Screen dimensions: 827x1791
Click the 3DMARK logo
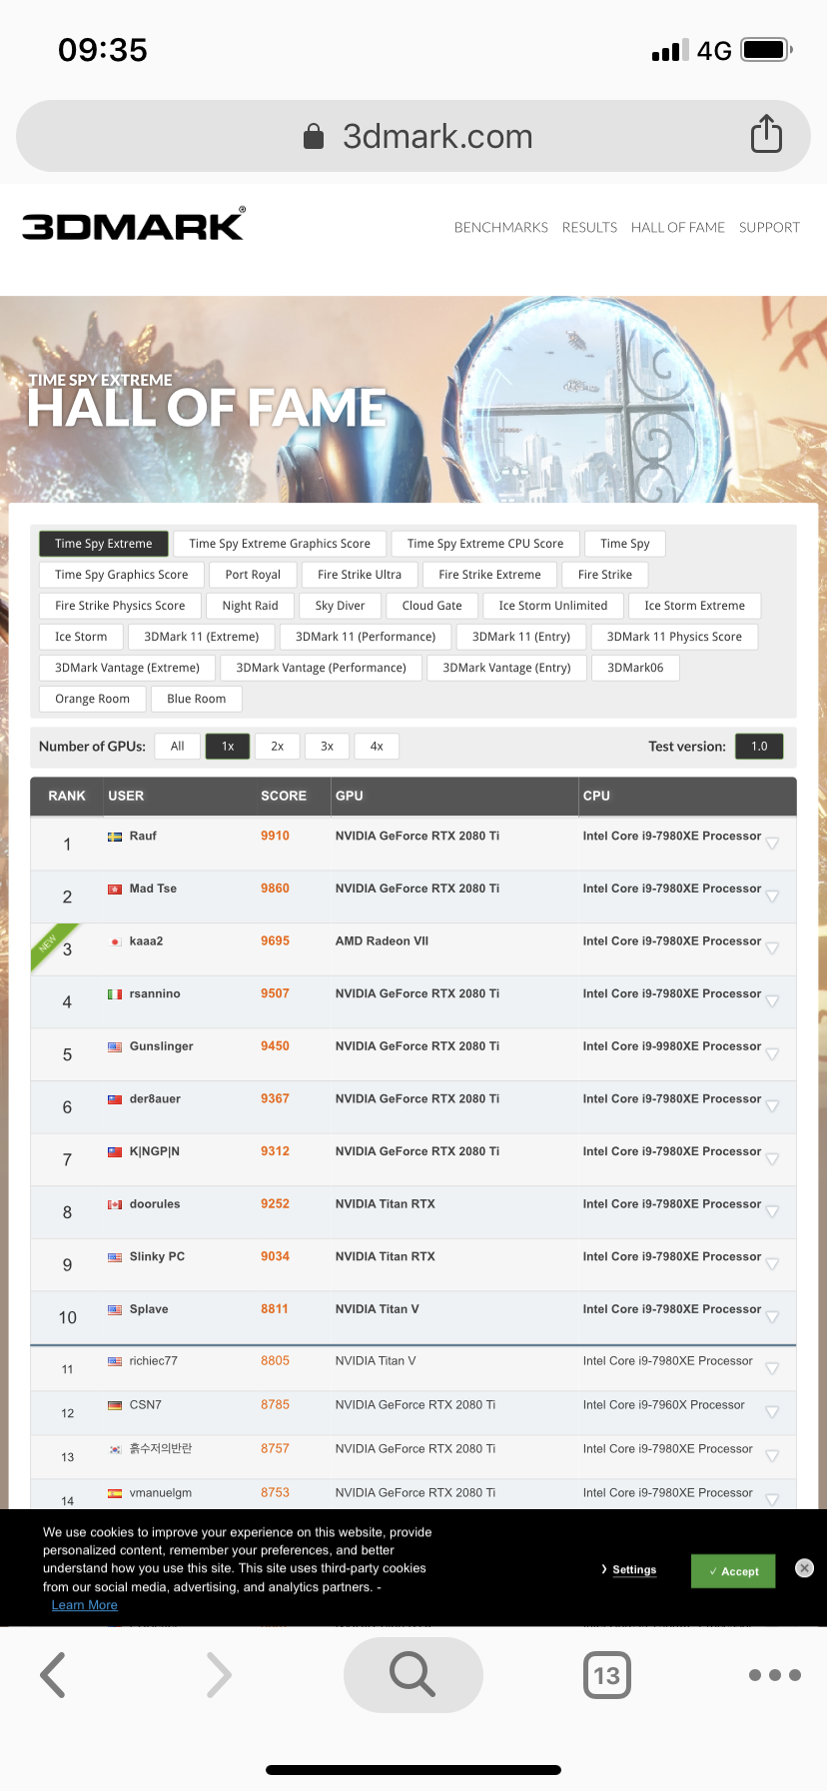click(x=134, y=225)
